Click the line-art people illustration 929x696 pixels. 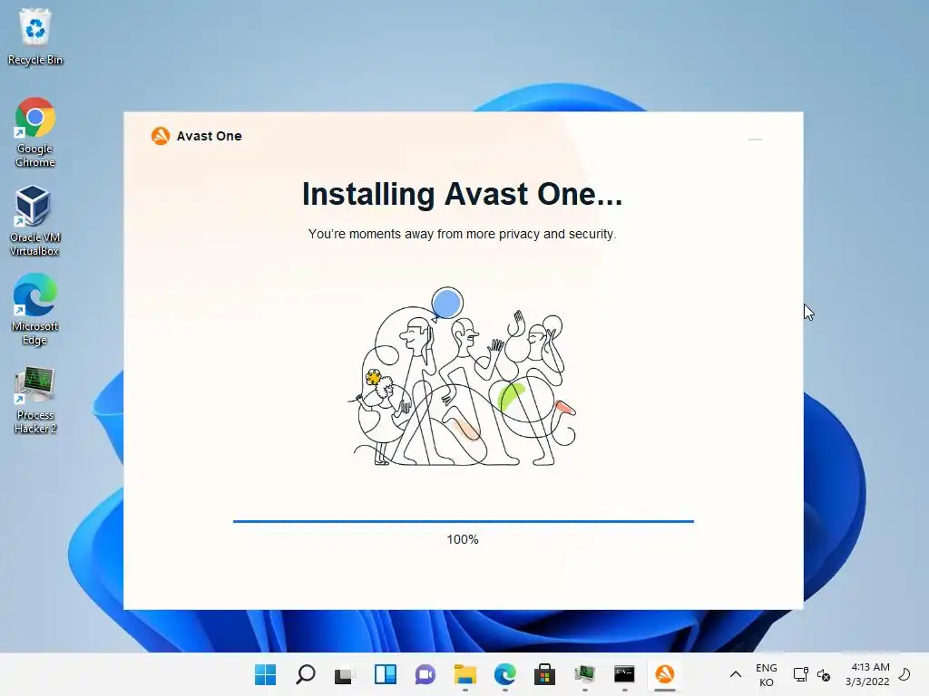point(462,376)
